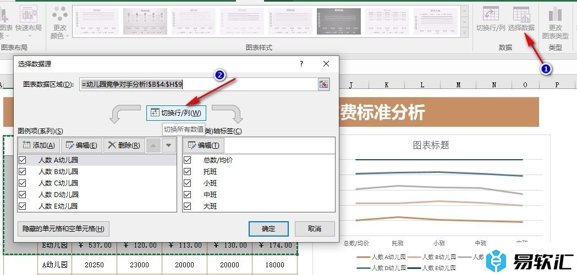
Task: Select column header K
Action: (x=387, y=85)
